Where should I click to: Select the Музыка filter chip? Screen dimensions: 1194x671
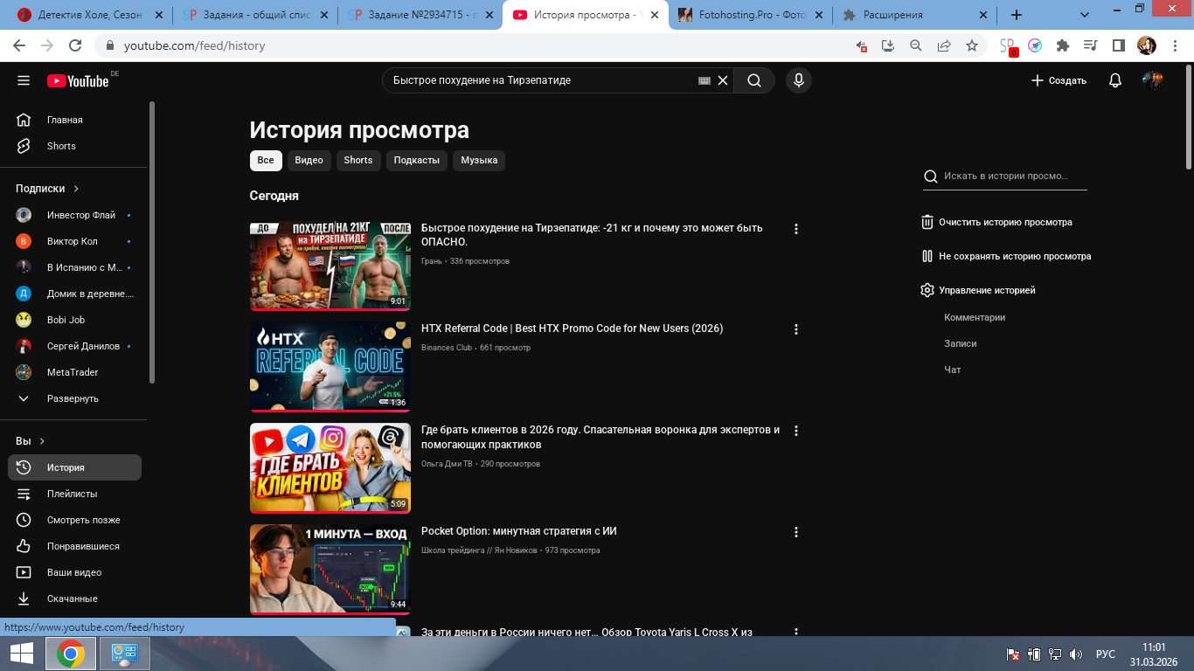click(479, 160)
